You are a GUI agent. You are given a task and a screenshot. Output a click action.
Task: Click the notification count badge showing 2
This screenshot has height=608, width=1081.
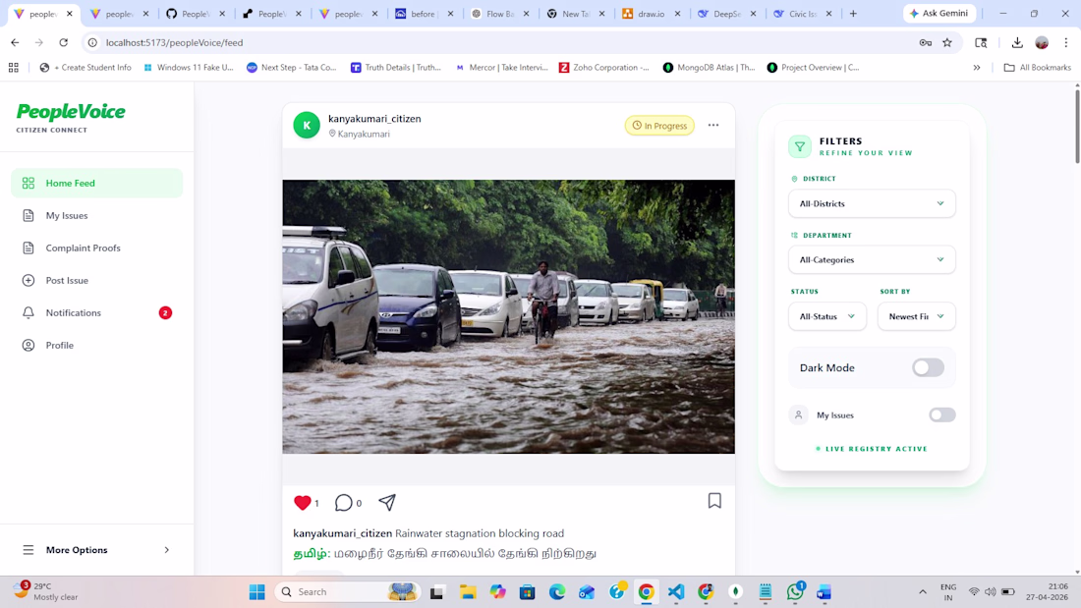pyautogui.click(x=165, y=313)
